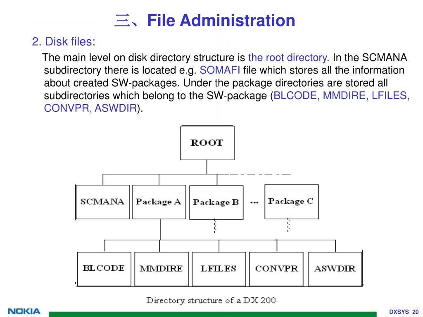Click the '2. Disk files:' heading
The image size is (423, 317).
[x=64, y=42]
